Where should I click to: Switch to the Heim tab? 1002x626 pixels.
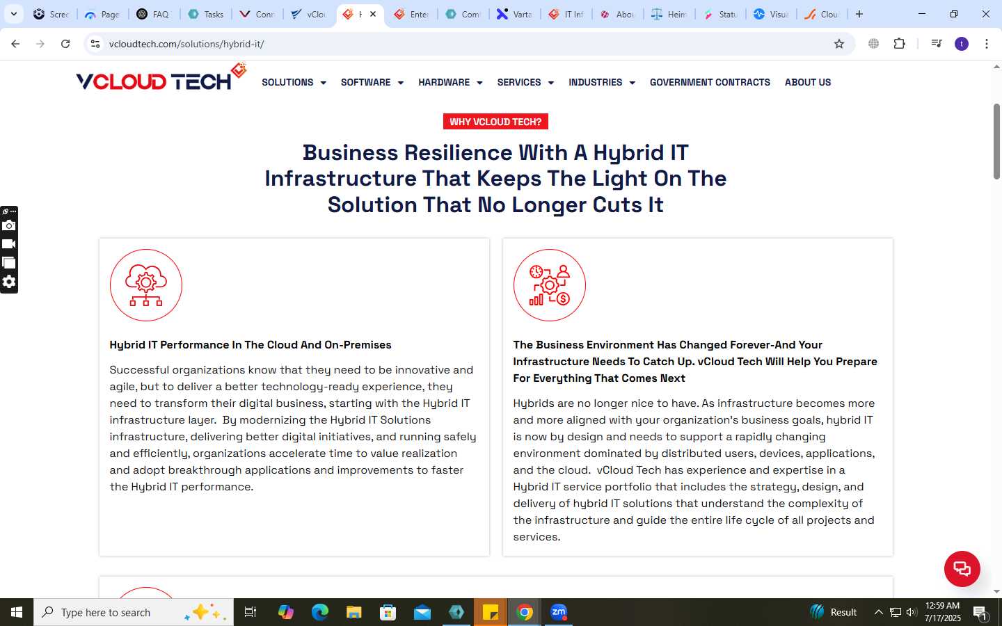point(669,14)
